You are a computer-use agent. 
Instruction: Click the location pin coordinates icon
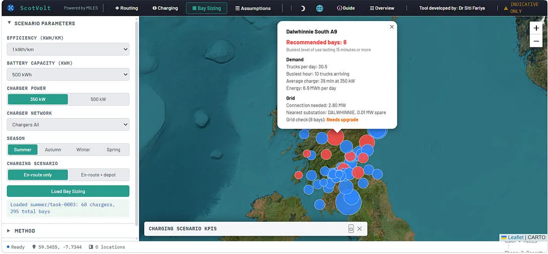[x=34, y=246]
